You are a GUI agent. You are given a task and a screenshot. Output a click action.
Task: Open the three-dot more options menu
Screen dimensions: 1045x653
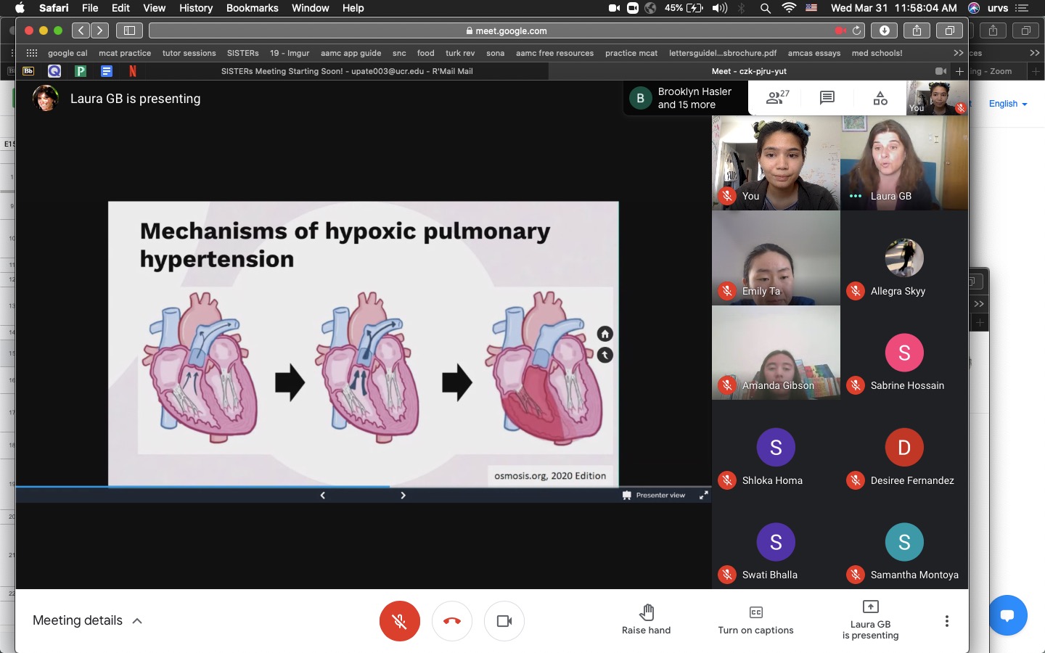pyautogui.click(x=946, y=621)
